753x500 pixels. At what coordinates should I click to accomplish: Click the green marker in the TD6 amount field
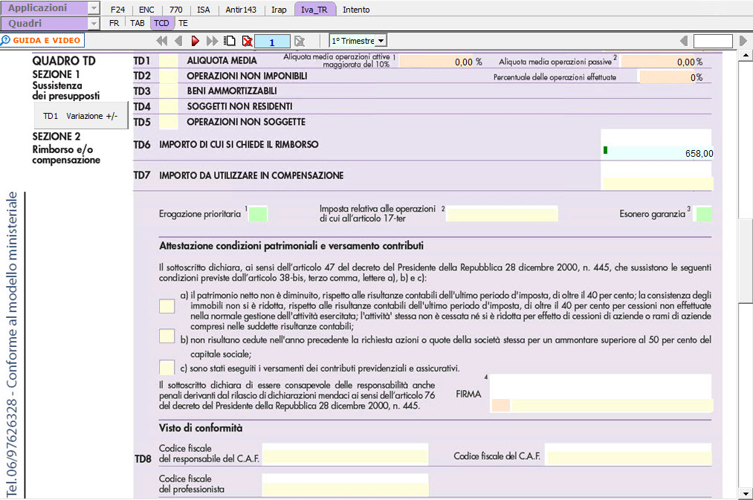[606, 150]
